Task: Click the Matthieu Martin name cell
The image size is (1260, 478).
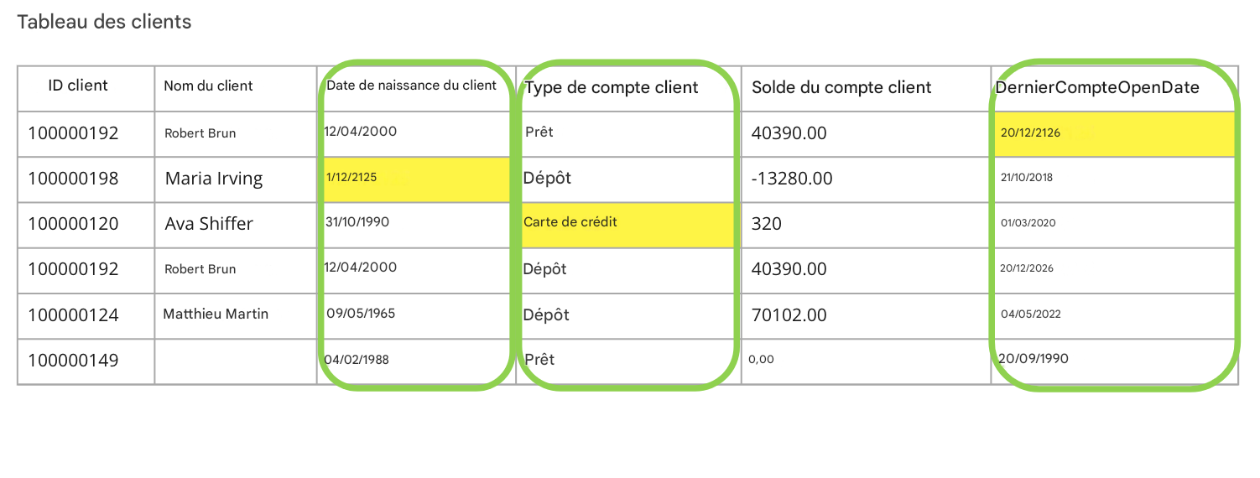Action: [216, 314]
